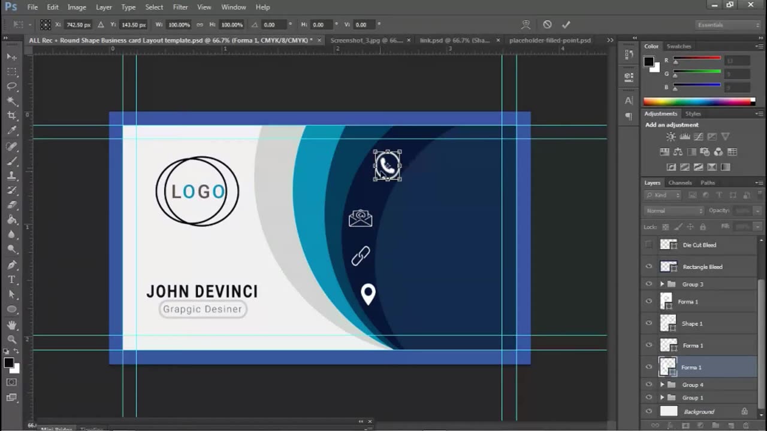
Task: Select the Path Selection tool
Action: click(x=12, y=295)
